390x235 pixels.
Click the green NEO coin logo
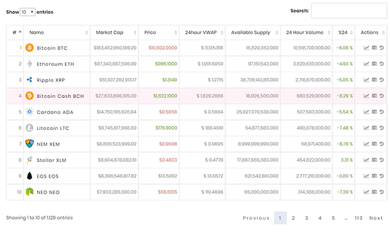click(x=30, y=192)
